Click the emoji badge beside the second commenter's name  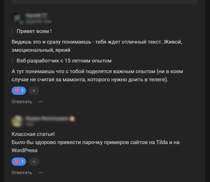click(73, 118)
